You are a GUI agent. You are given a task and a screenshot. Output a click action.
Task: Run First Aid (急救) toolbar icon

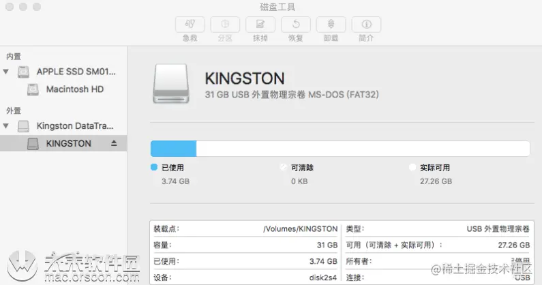[x=190, y=25]
